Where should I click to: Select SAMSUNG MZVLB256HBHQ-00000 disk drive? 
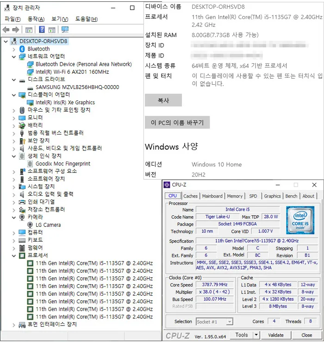pyautogui.click(x=77, y=87)
